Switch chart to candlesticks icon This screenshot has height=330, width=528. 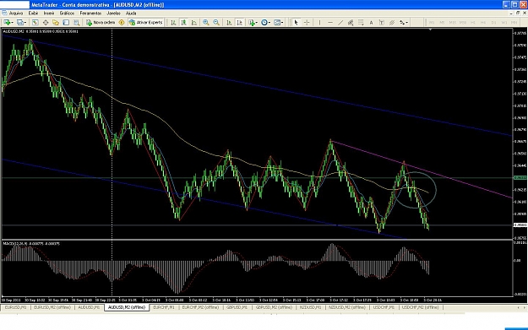point(183,22)
